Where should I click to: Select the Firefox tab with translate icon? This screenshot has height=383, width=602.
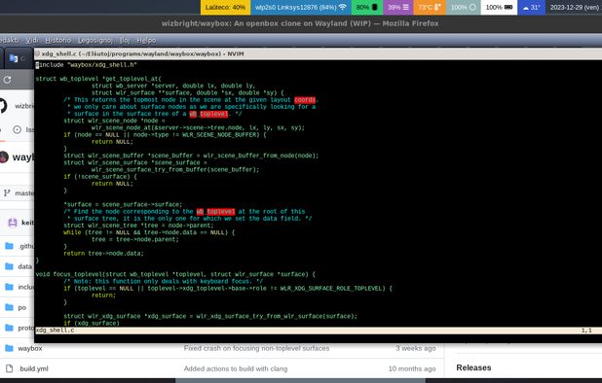[x=18, y=58]
